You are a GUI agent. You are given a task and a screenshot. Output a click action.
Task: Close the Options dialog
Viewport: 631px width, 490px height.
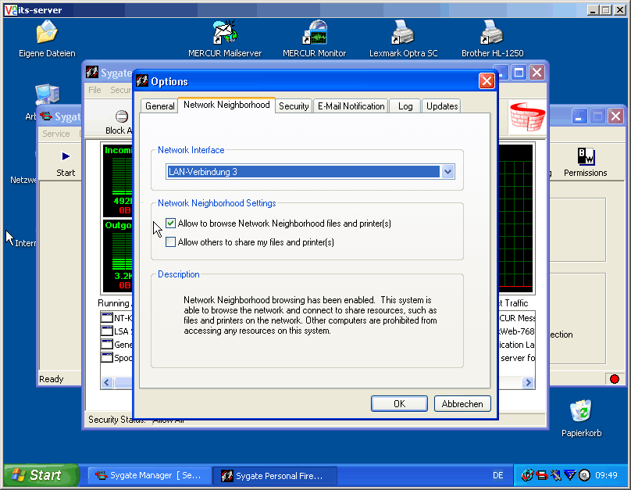click(x=487, y=81)
